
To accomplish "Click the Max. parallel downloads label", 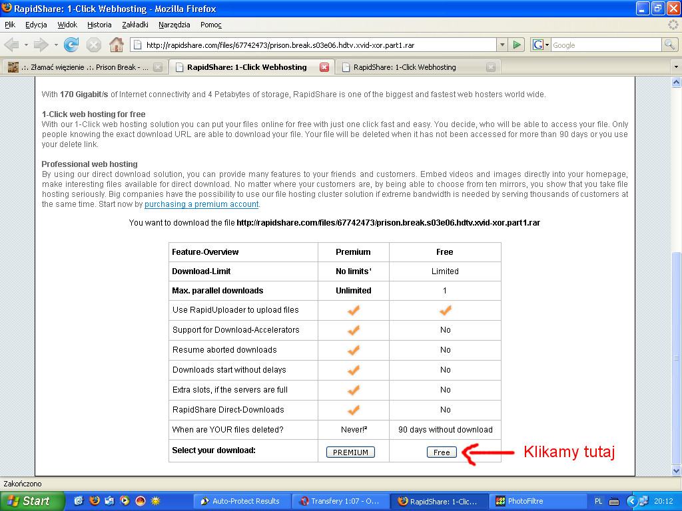I will point(218,291).
